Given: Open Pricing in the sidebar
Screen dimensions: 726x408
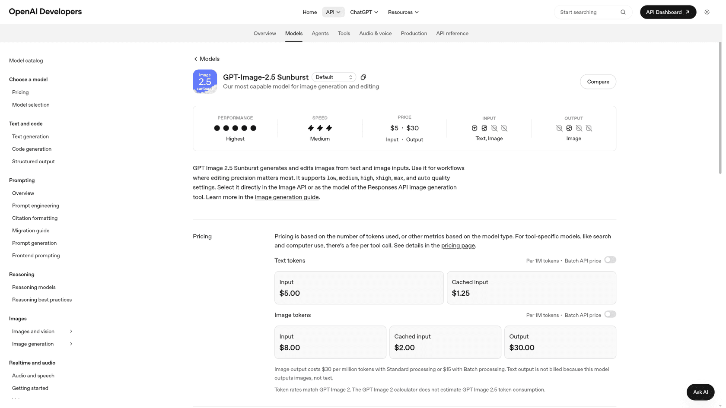Looking at the screenshot, I should pos(20,92).
